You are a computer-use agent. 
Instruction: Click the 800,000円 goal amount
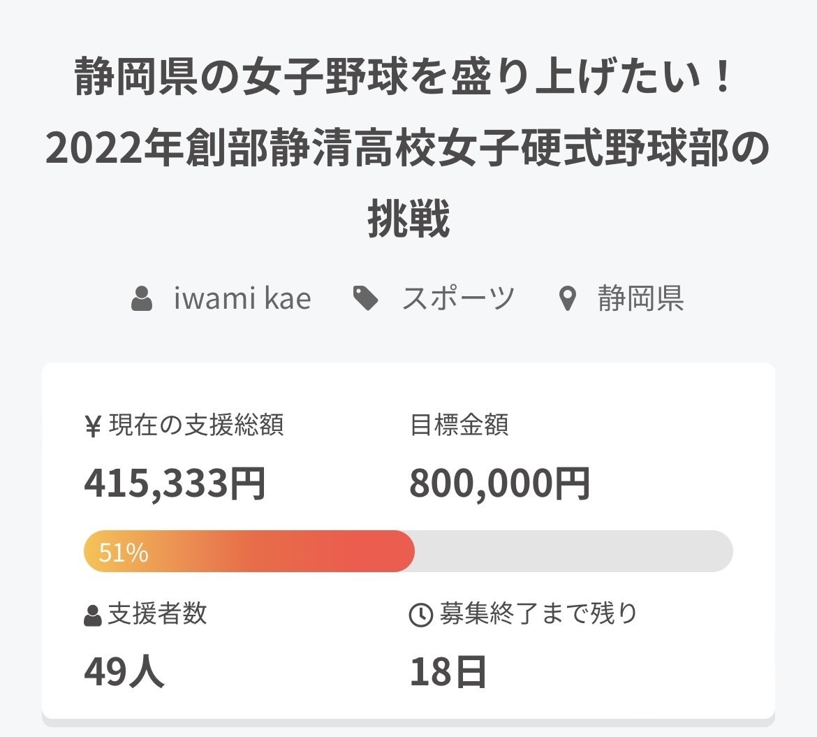[499, 483]
